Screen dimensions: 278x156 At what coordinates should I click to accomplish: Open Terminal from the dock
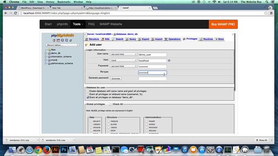pos(116,150)
